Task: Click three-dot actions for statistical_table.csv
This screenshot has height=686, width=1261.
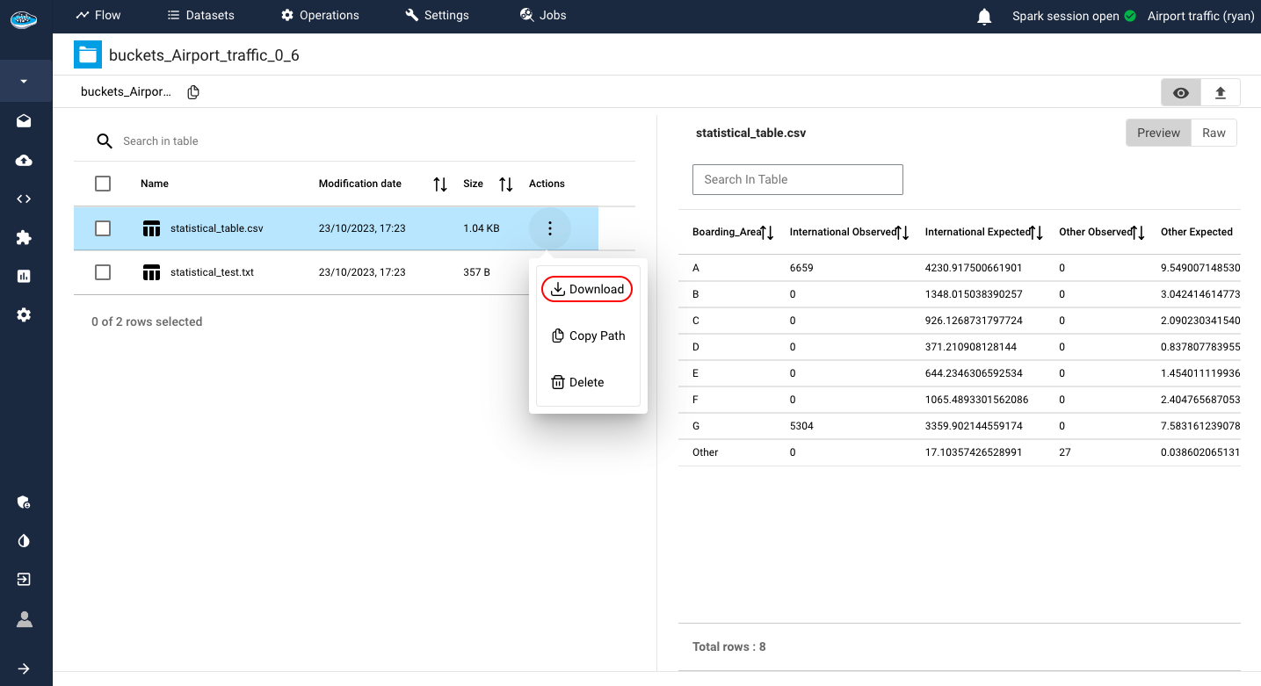Action: click(x=550, y=228)
